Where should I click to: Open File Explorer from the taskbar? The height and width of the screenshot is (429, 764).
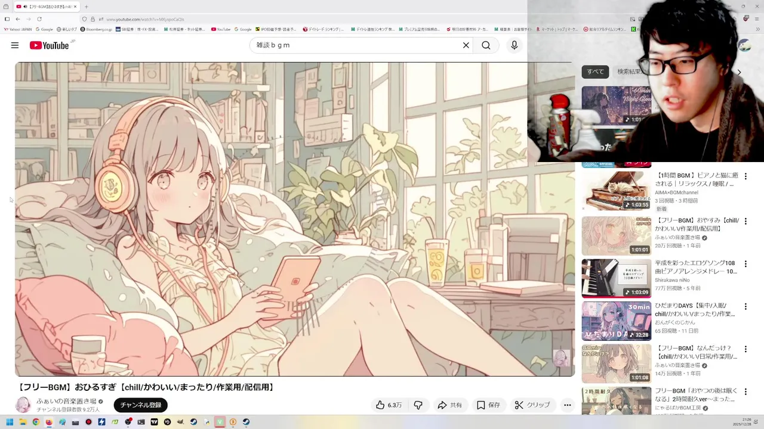pyautogui.click(x=23, y=422)
